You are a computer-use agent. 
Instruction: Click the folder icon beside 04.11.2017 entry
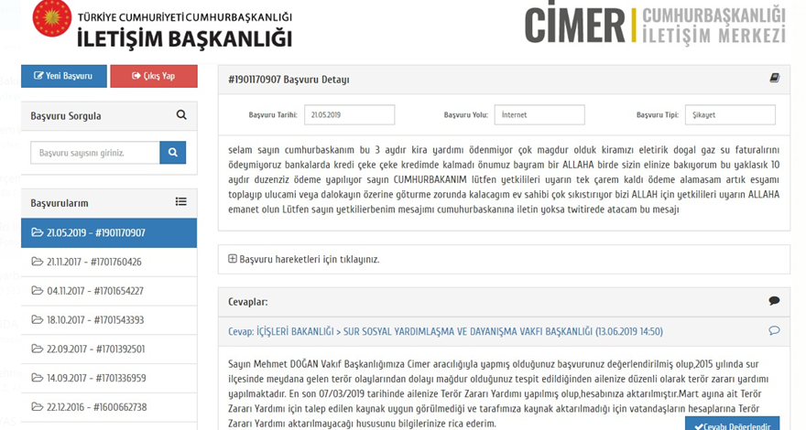[37, 290]
